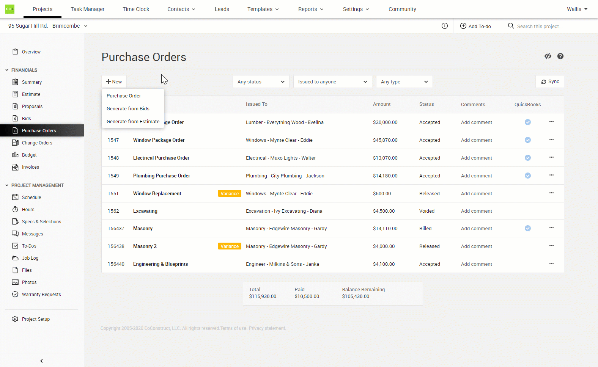Image resolution: width=598 pixels, height=367 pixels.
Task: Click the Photos icon in sidebar
Action: (15, 282)
